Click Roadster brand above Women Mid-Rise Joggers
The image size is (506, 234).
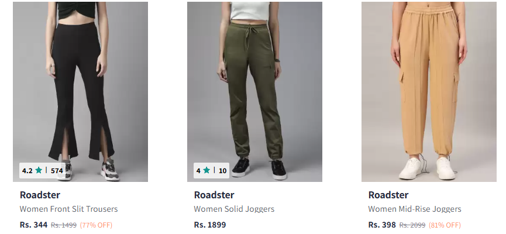click(x=388, y=195)
